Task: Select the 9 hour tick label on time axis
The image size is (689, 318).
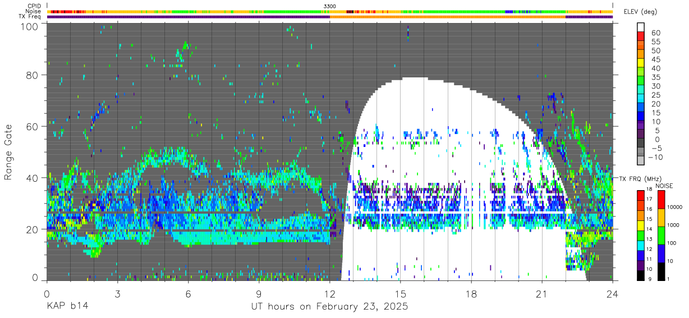Action: click(259, 293)
